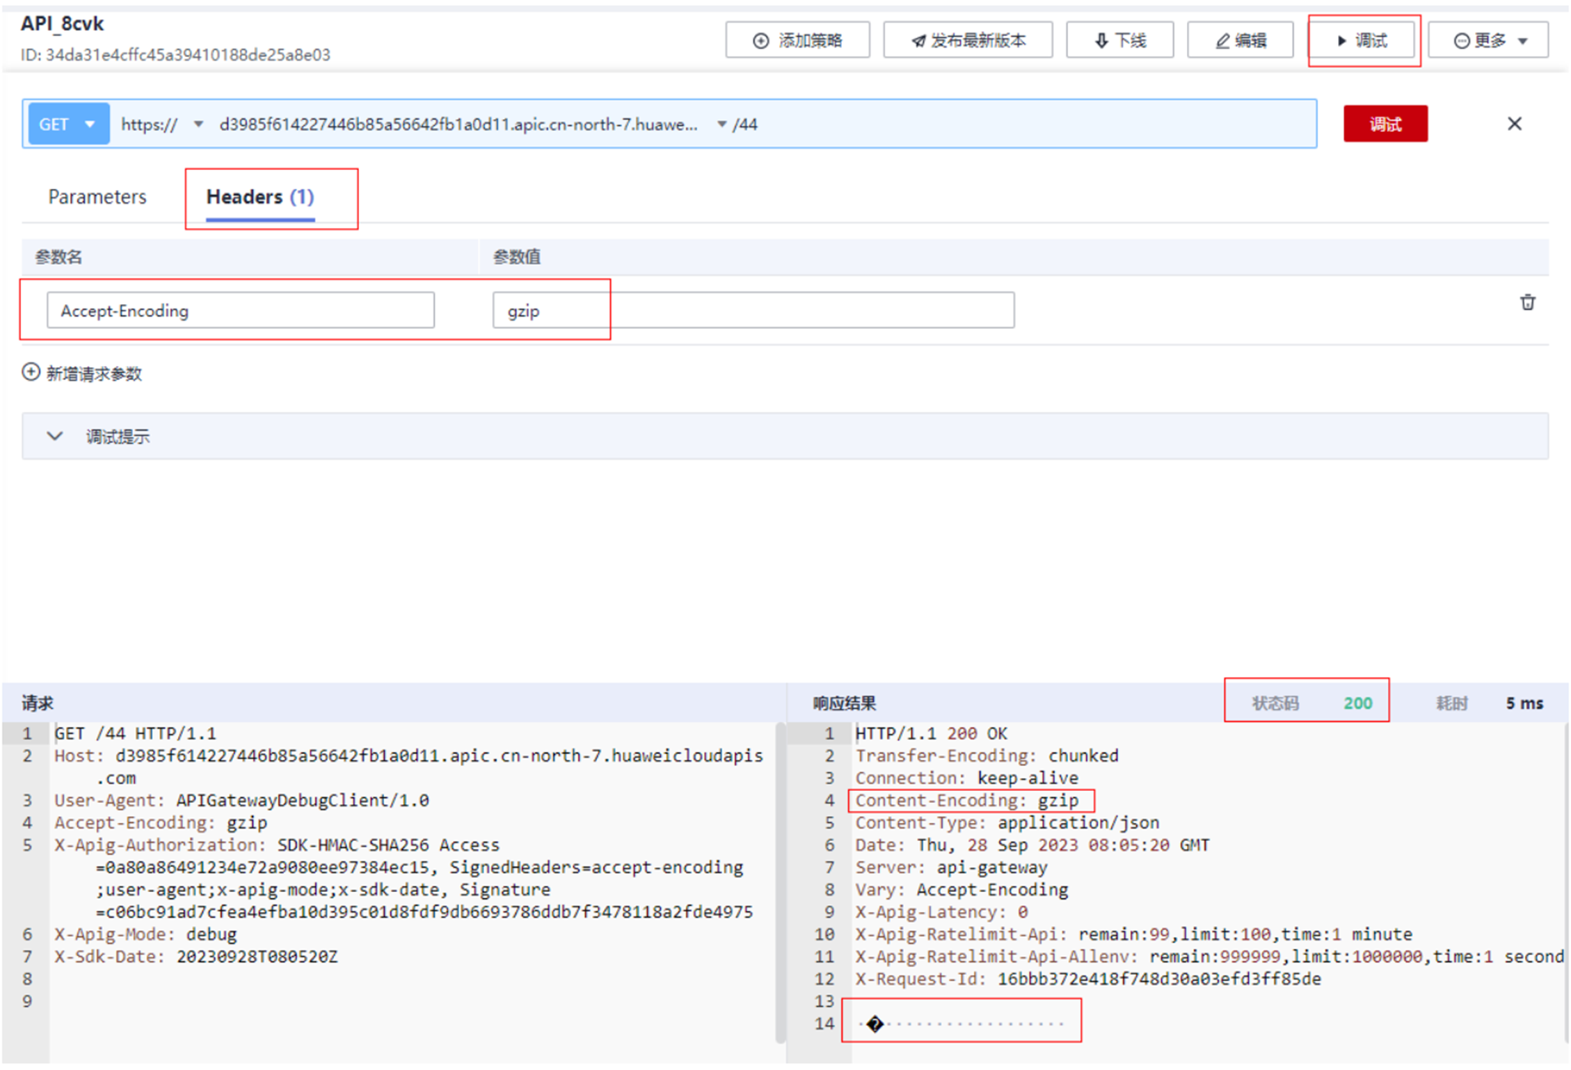Click the 5 ms latency value

click(1524, 703)
